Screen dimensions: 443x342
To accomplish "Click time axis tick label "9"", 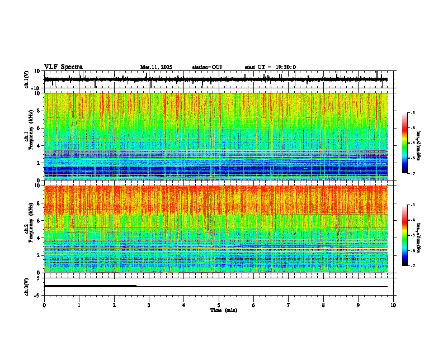I will coord(358,305).
